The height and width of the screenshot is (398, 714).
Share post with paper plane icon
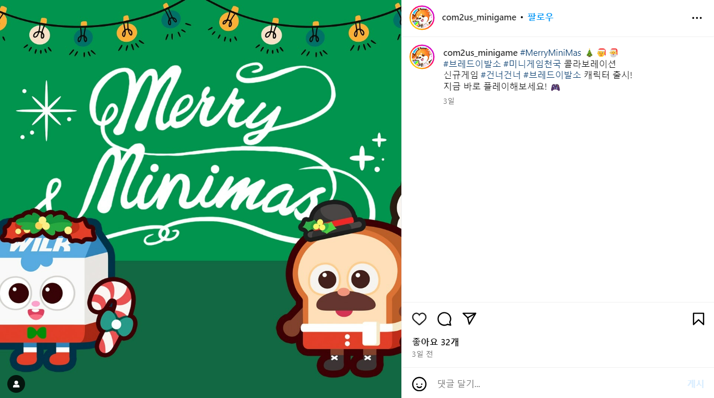pos(470,319)
